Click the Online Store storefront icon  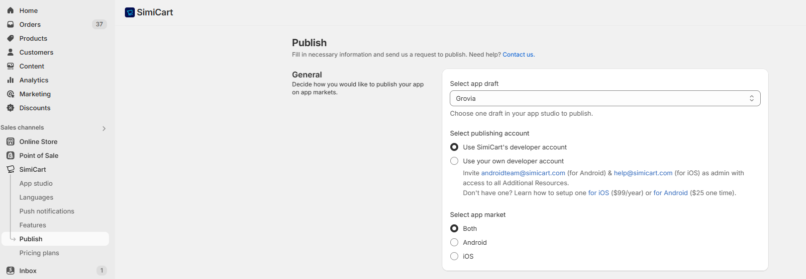pyautogui.click(x=10, y=141)
